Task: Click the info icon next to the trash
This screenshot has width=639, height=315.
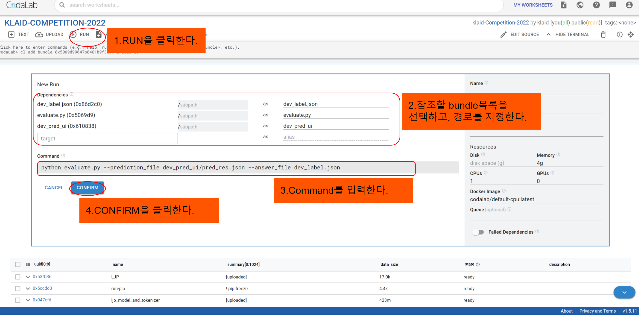Action: (620, 34)
